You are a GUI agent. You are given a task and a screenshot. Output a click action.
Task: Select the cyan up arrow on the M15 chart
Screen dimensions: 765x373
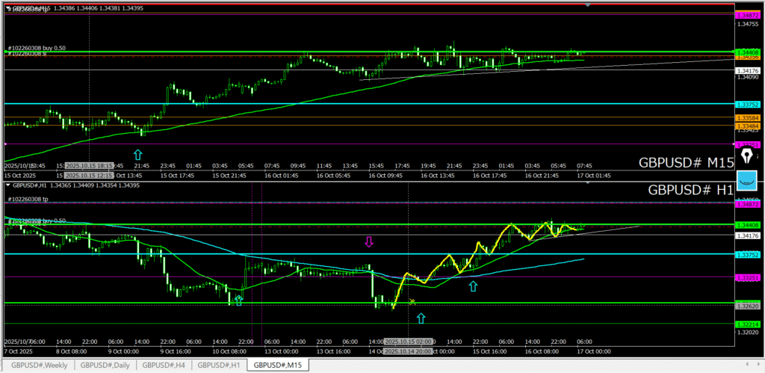coord(137,154)
